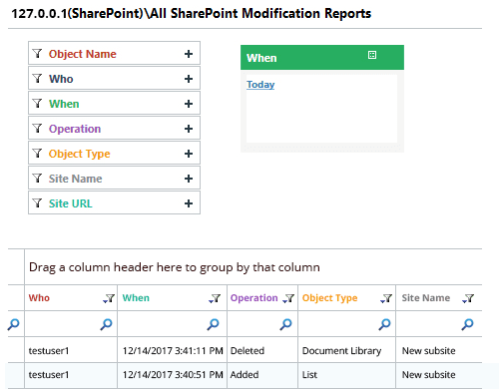Click the calendar icon in green When header
The height and width of the screenshot is (389, 499).
point(372,55)
